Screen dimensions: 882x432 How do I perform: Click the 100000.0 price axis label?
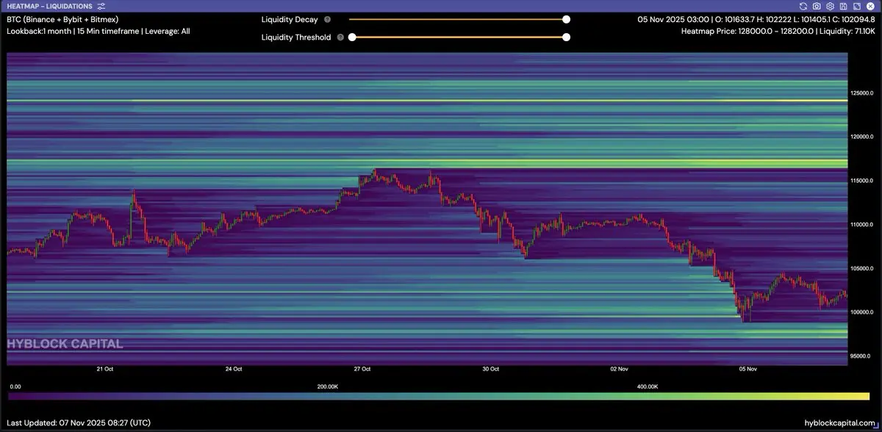tap(863, 312)
